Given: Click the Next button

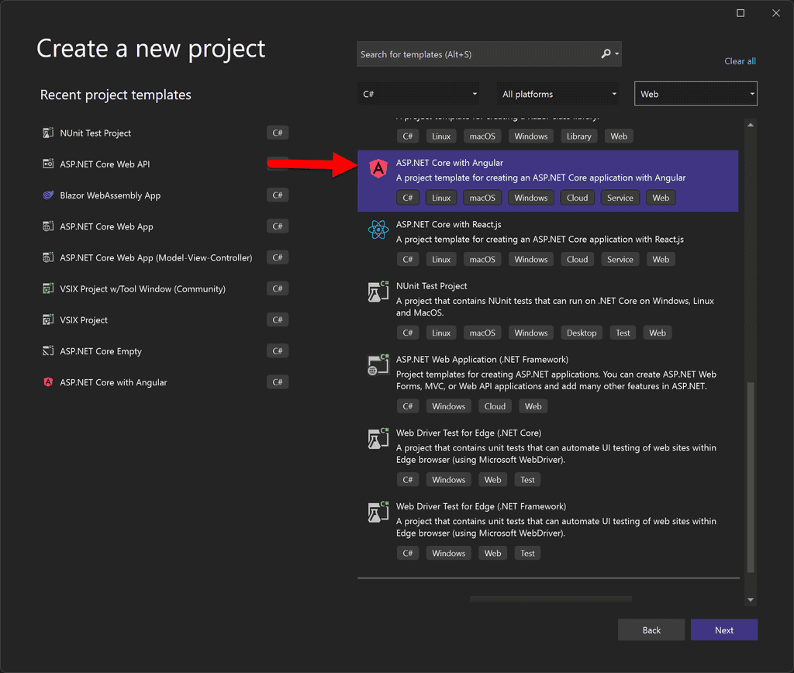Looking at the screenshot, I should (723, 630).
